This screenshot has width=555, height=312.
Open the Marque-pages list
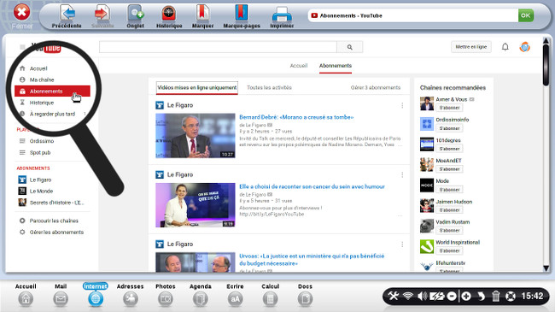tap(242, 16)
